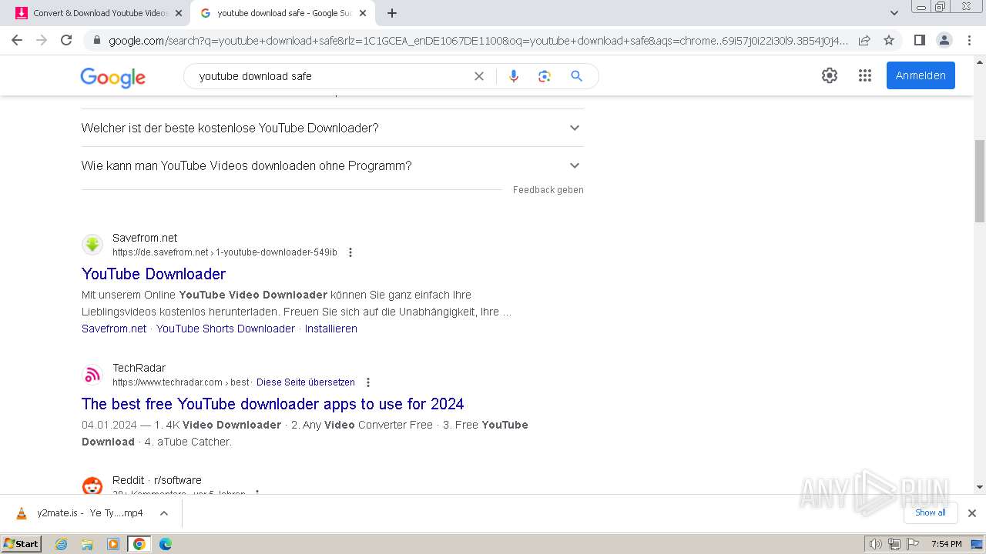Click the Reddit · r/software result header
986x554 pixels.
157,480
